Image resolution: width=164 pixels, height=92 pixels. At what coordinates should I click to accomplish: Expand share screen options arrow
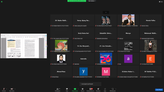pos(78,89)
